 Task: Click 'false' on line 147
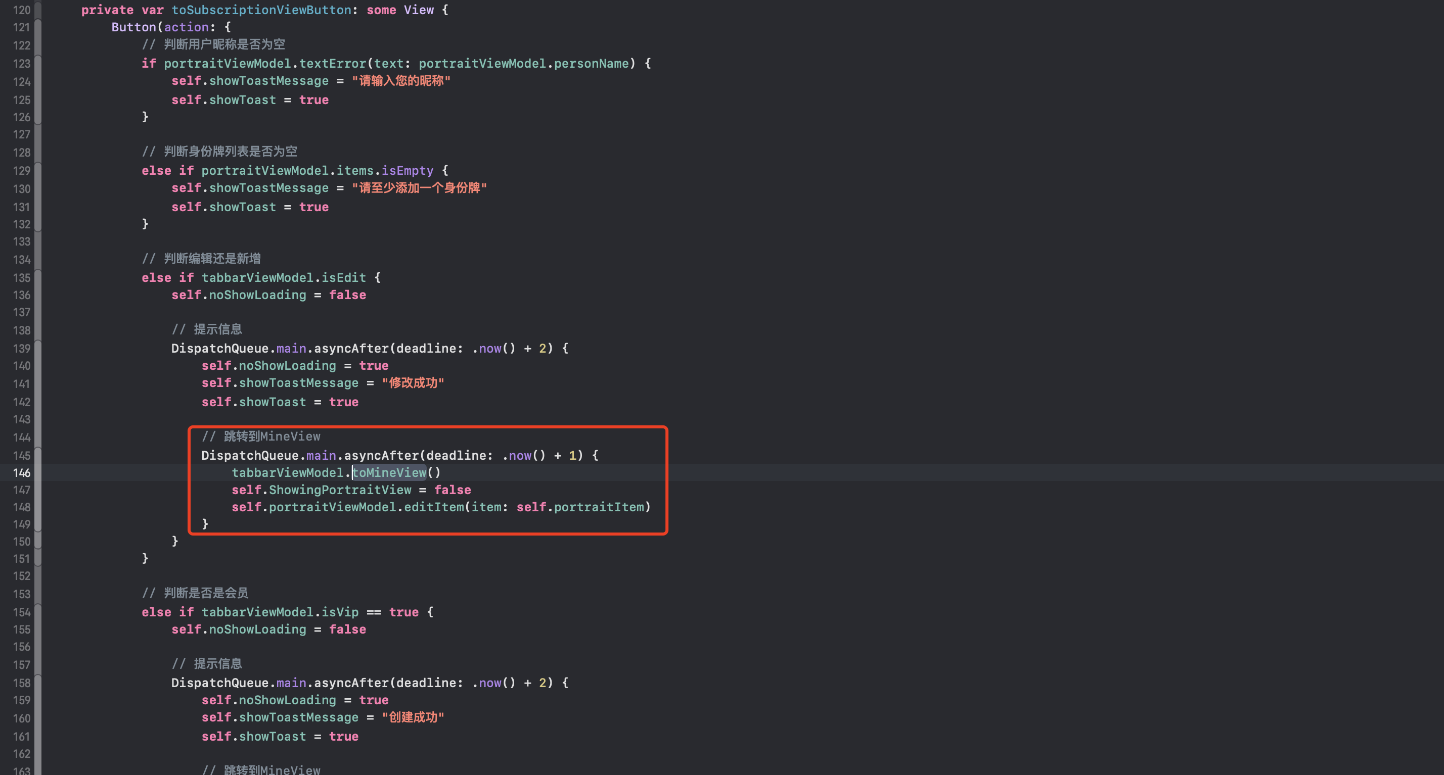click(453, 490)
